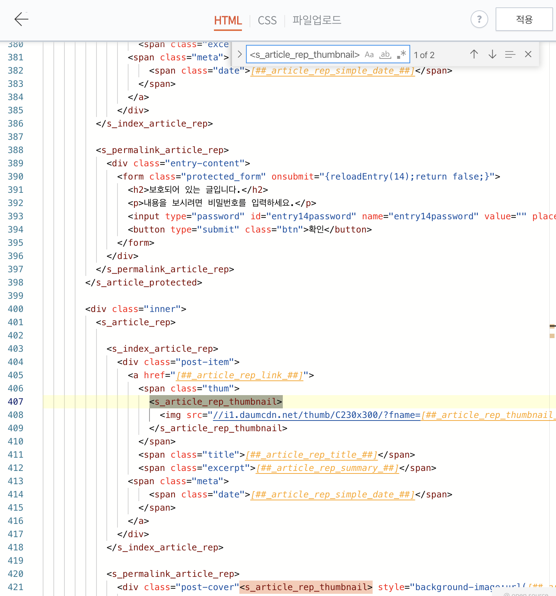Go to next match arrow
Screen dimensions: 556x596
pos(492,54)
